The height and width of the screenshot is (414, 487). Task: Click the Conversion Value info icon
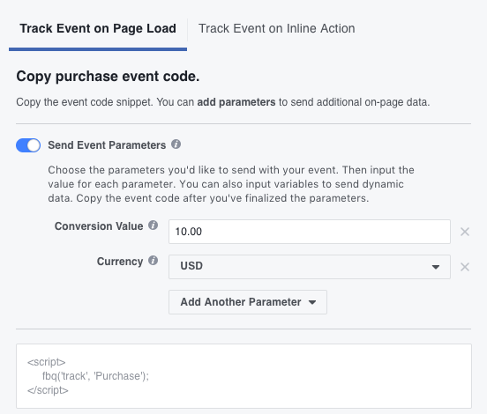tap(153, 225)
